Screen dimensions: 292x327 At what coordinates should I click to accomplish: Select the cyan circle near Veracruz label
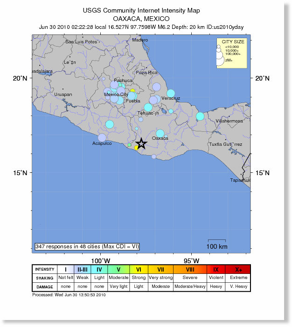pos(171,93)
